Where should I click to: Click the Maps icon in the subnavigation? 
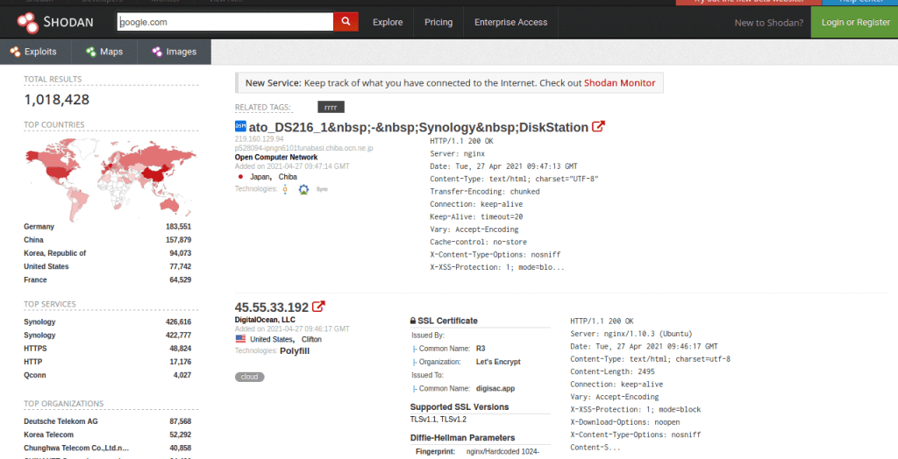(x=90, y=52)
